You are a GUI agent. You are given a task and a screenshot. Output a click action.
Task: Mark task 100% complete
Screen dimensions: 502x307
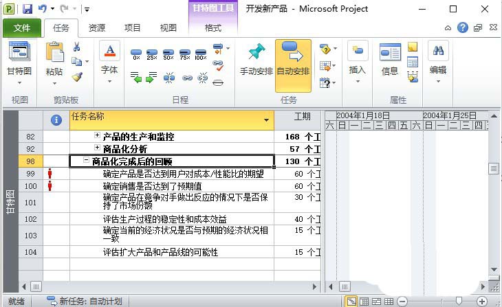(201, 54)
